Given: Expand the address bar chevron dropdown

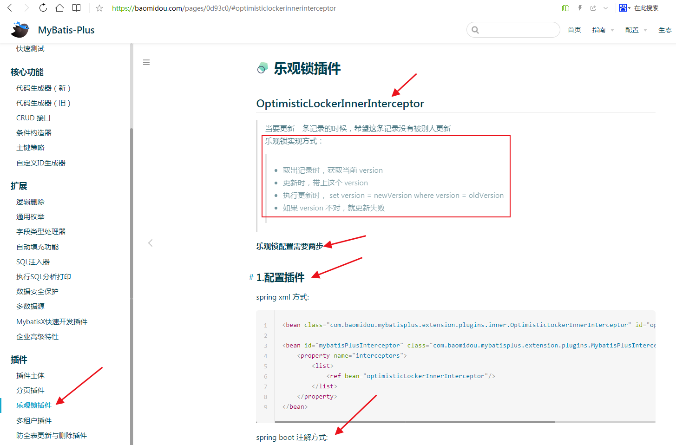Looking at the screenshot, I should coord(605,8).
